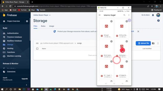Open Machine Learning in the sidebar

click(x=14, y=56)
